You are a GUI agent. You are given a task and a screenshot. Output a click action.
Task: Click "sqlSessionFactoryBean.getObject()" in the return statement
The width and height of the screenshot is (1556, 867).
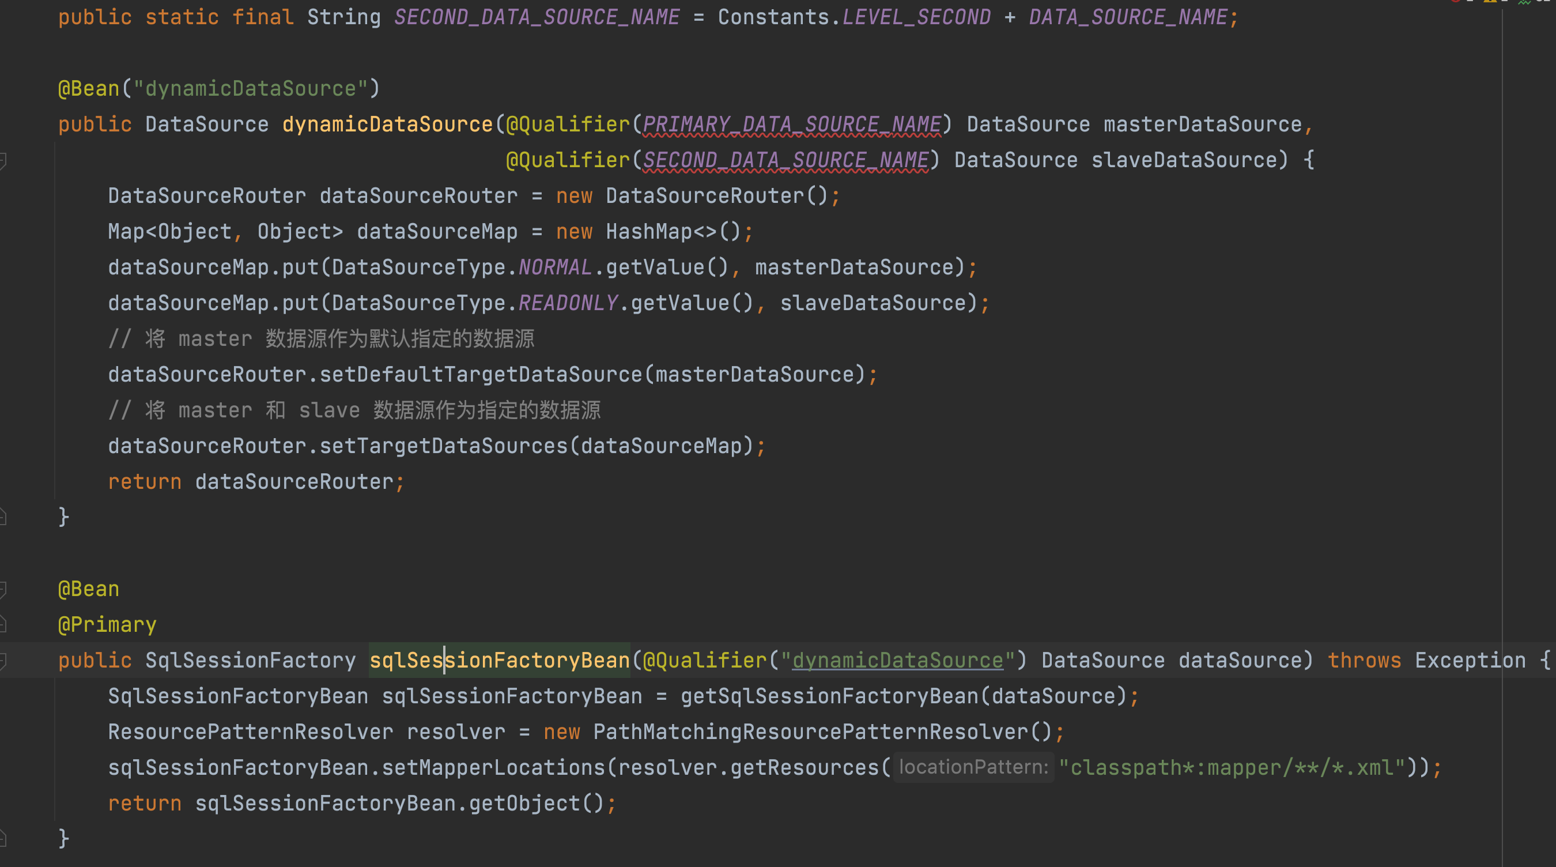point(399,803)
